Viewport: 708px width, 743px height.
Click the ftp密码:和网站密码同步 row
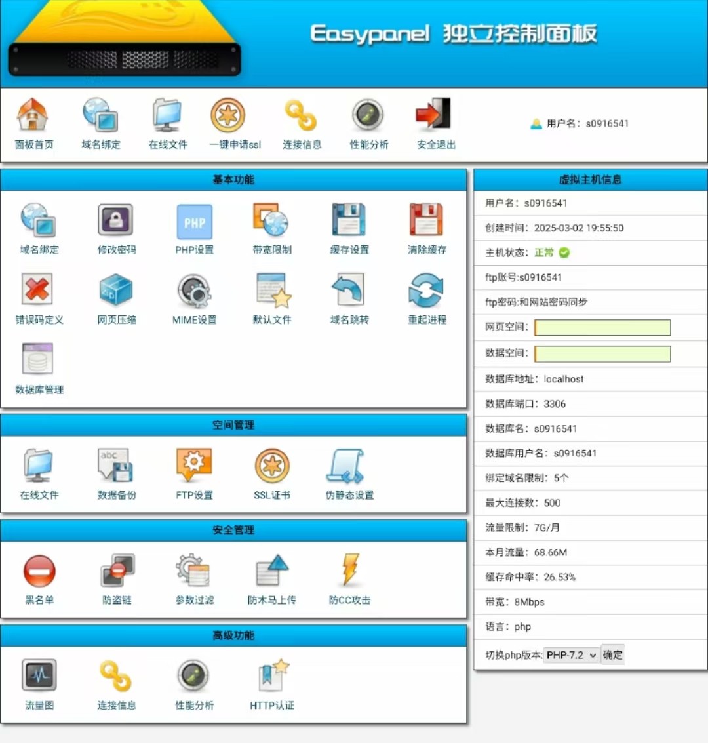(x=591, y=302)
